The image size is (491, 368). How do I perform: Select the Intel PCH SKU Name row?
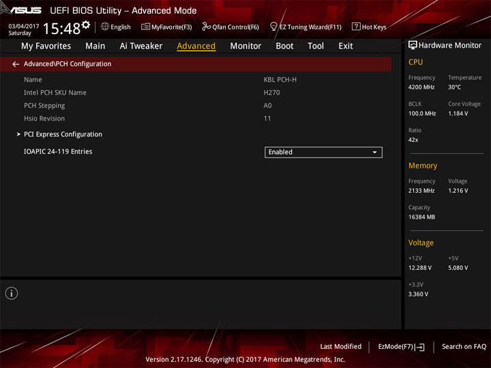[55, 93]
